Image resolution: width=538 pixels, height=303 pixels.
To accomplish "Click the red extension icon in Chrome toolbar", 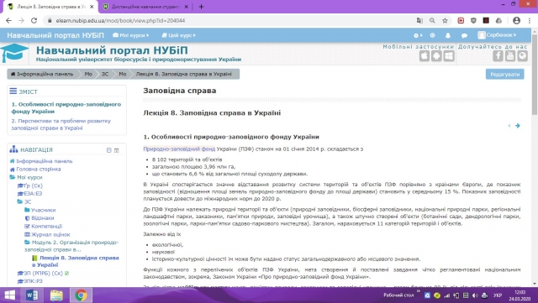I will [x=461, y=21].
